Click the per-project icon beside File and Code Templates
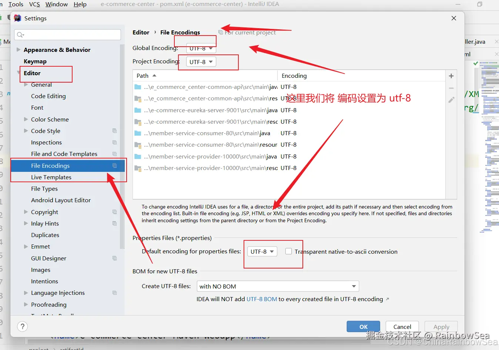Image resolution: width=499 pixels, height=350 pixels. point(115,154)
